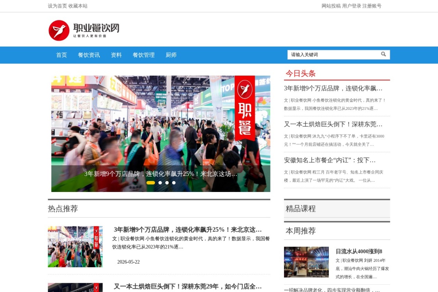Click the search magnifier icon
This screenshot has height=292, width=438.
click(383, 54)
